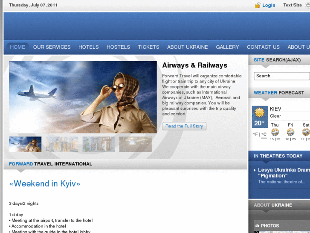Image resolution: width=310 pixels, height=233 pixels.
Task: Select the second slideshow thumbnail
Action: (62, 144)
